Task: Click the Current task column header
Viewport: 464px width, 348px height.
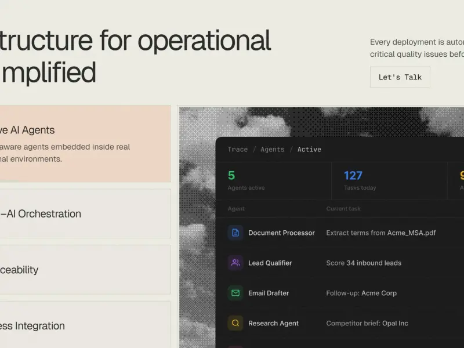Action: click(x=343, y=209)
